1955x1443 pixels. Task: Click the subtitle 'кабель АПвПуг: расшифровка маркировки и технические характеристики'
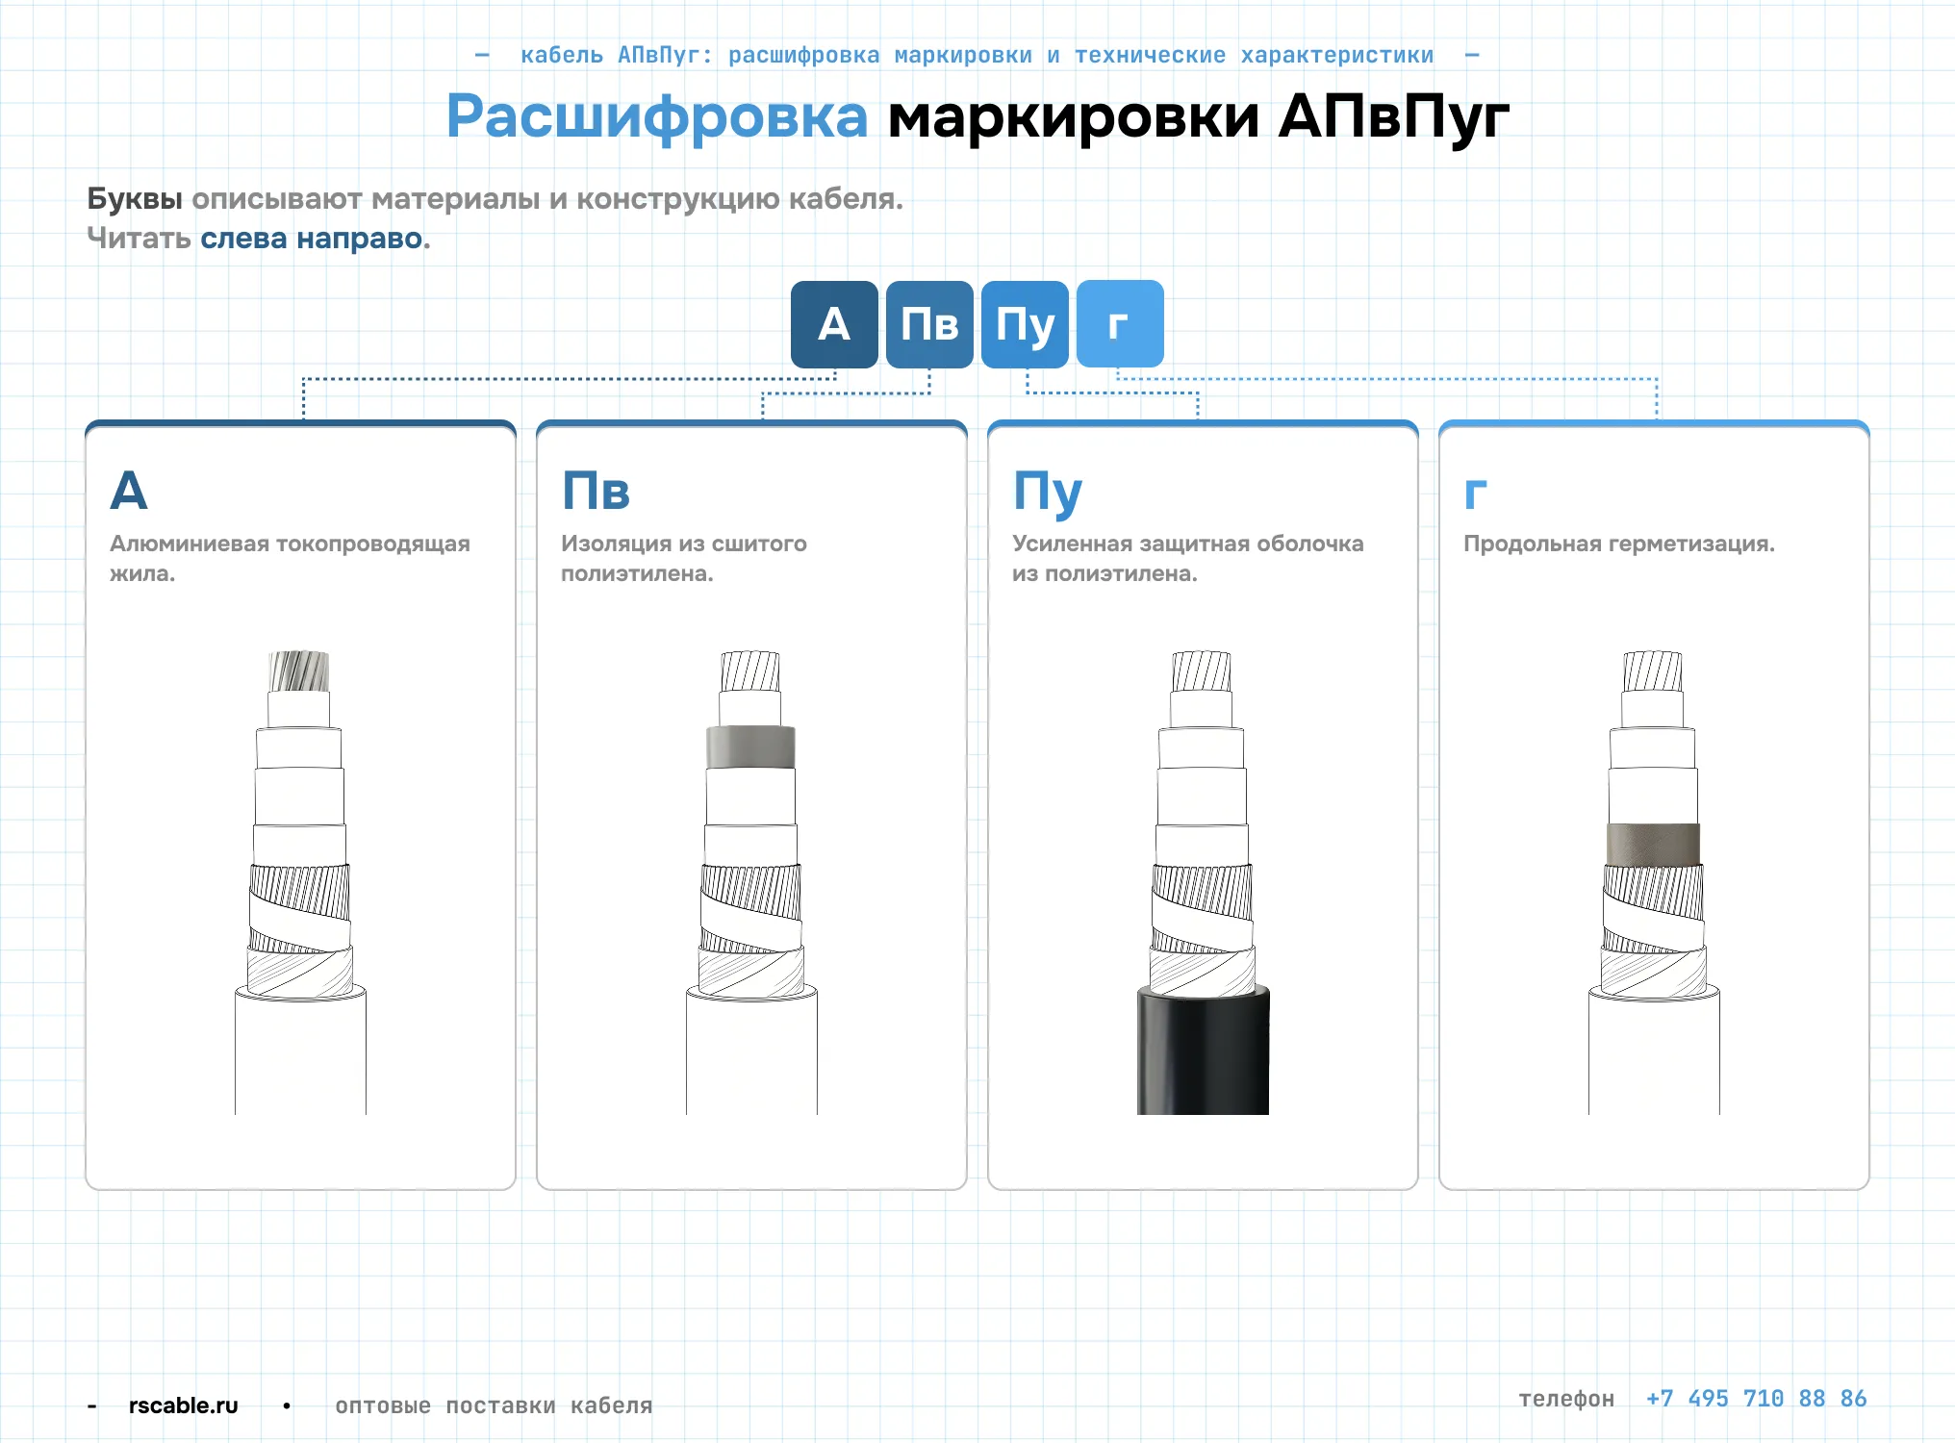point(977,56)
